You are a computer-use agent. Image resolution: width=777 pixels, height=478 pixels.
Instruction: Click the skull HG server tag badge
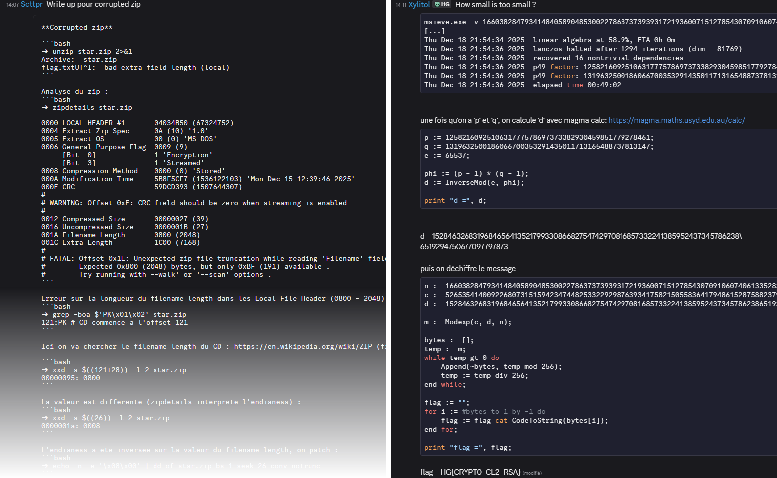tap(442, 4)
